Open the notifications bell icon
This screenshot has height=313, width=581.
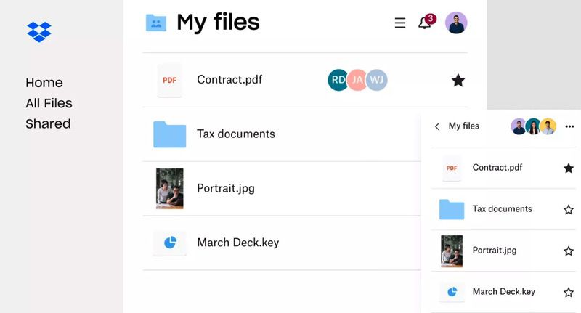(x=425, y=23)
